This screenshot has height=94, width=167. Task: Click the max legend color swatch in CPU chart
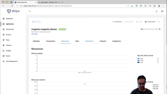click(x=138, y=60)
